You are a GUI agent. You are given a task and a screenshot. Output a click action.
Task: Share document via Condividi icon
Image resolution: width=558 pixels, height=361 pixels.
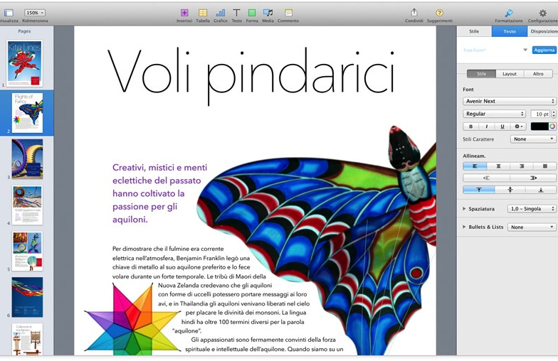click(x=414, y=13)
